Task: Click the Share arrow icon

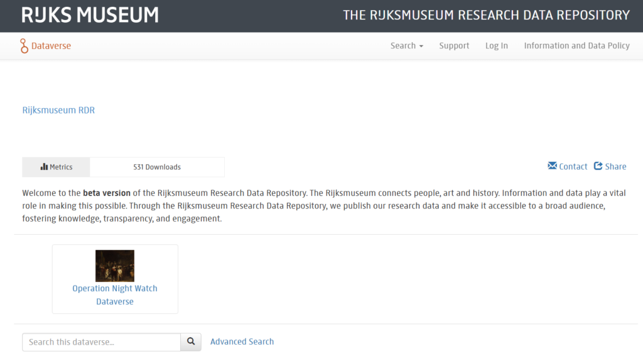Action: [x=598, y=166]
